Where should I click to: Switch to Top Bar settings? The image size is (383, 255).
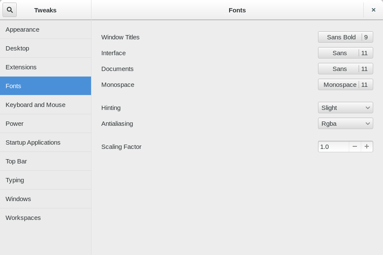point(45,161)
